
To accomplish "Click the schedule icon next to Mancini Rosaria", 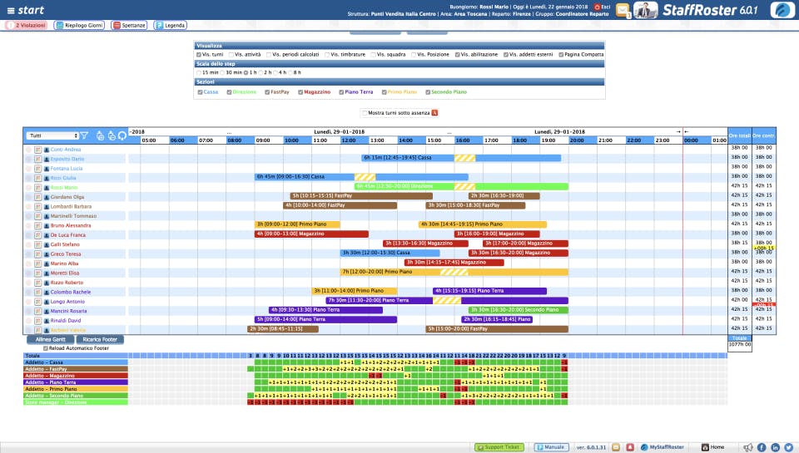I will [37, 311].
